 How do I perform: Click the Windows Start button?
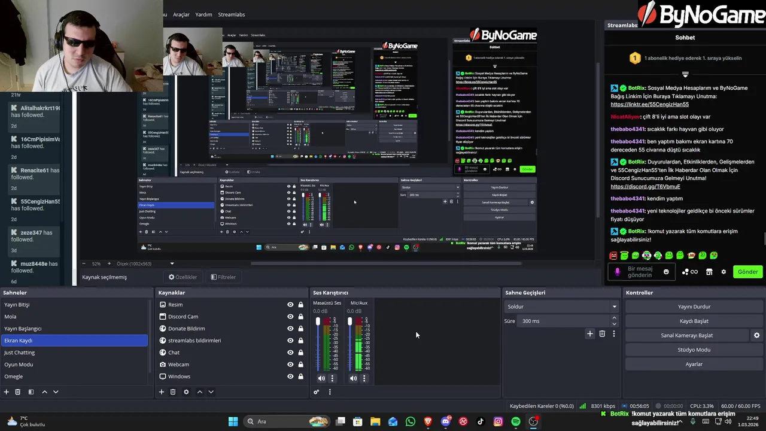click(x=233, y=421)
